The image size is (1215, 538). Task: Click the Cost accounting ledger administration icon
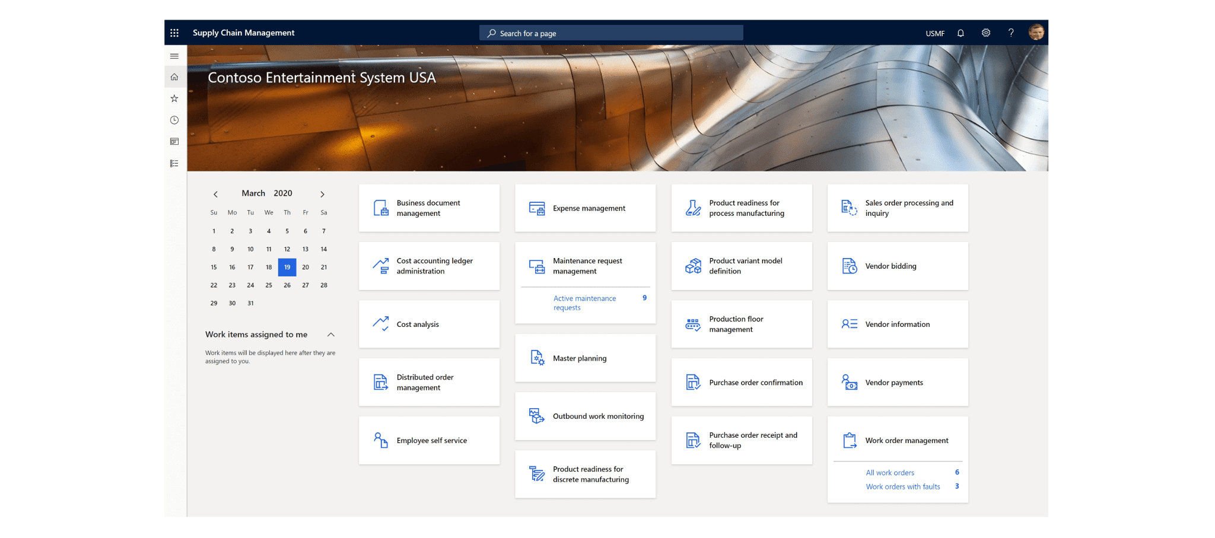click(381, 266)
